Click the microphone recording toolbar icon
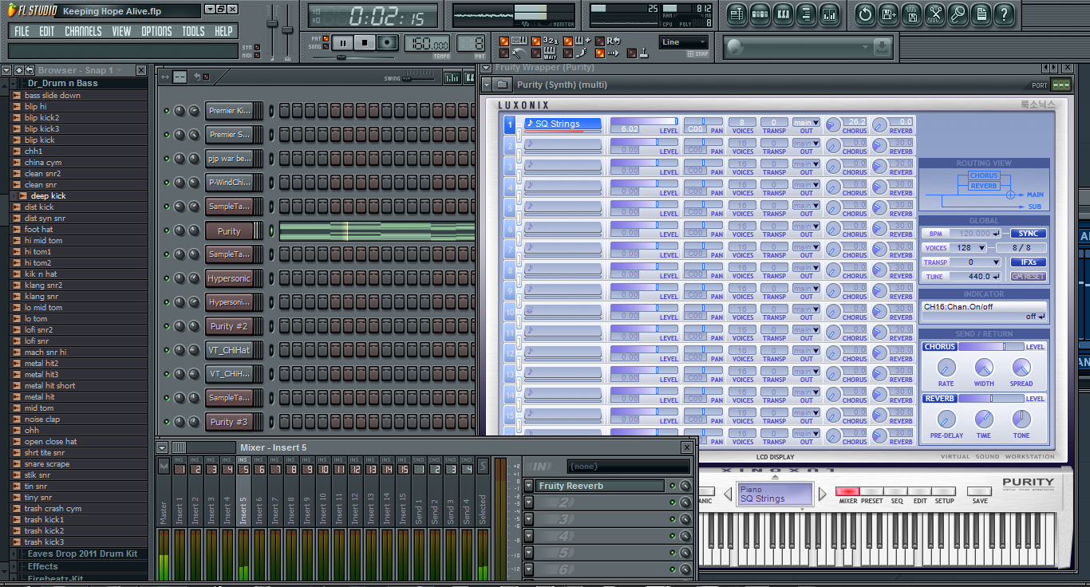Image resolution: width=1090 pixels, height=587 pixels. tap(958, 14)
